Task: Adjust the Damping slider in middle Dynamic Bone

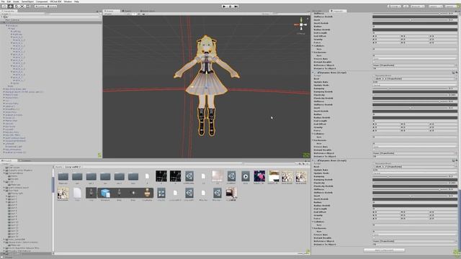Action: (410, 88)
